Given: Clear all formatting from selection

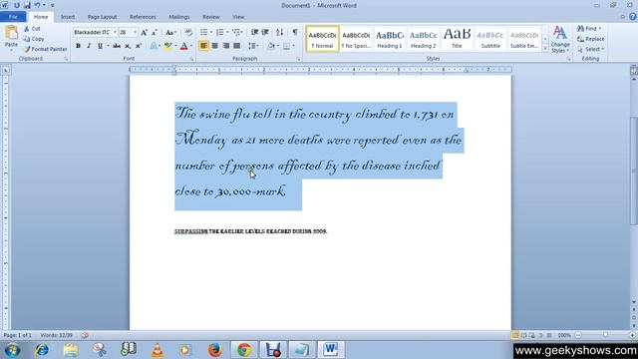Looking at the screenshot, I should (x=188, y=32).
